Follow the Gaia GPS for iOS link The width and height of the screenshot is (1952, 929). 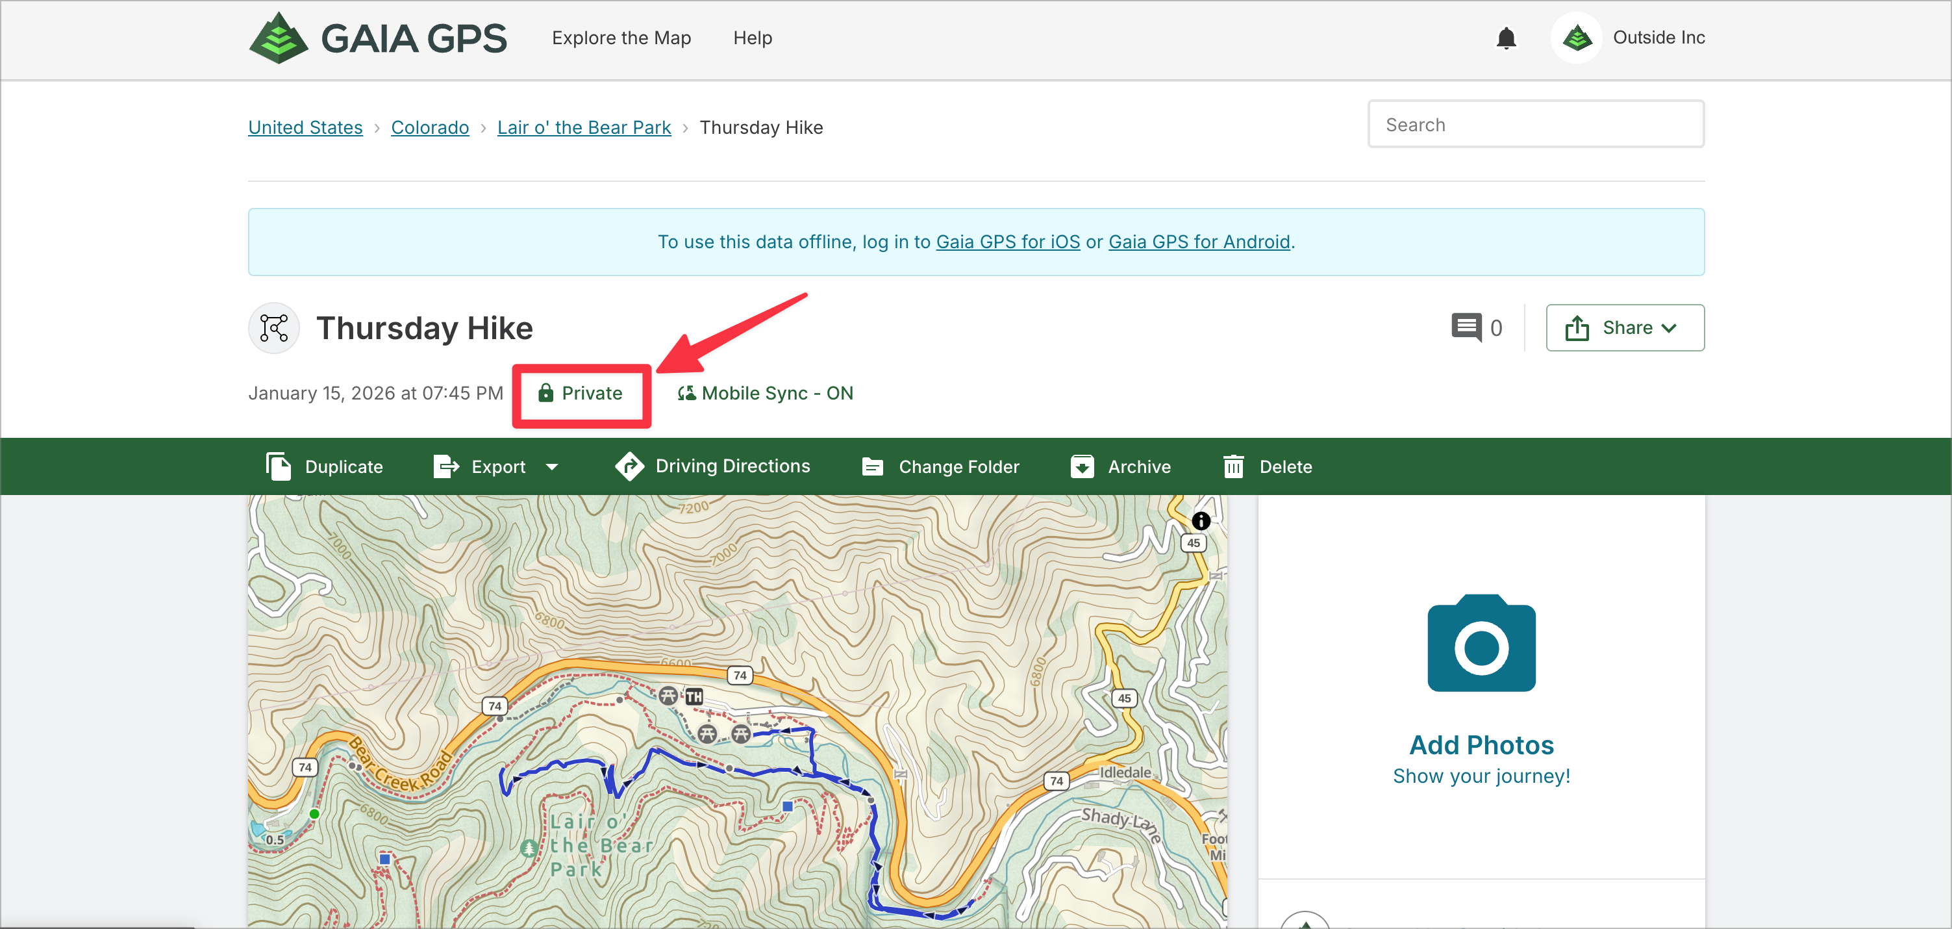coord(1007,242)
